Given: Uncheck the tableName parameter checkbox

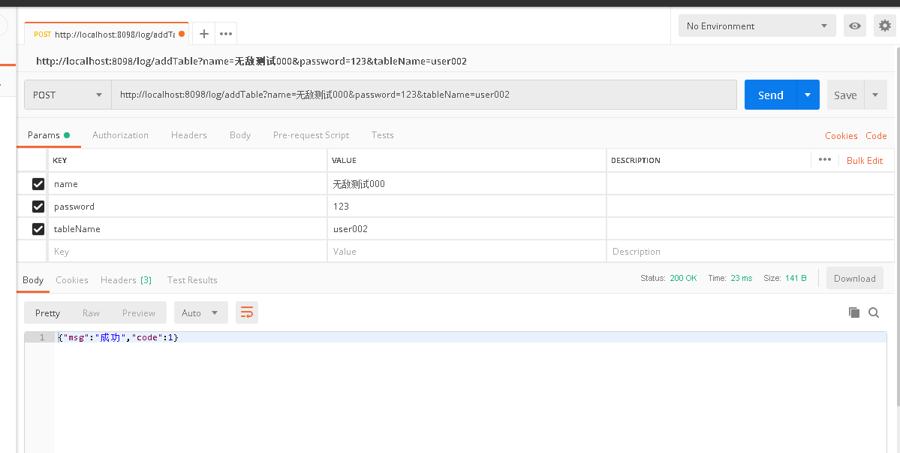Looking at the screenshot, I should click(38, 229).
